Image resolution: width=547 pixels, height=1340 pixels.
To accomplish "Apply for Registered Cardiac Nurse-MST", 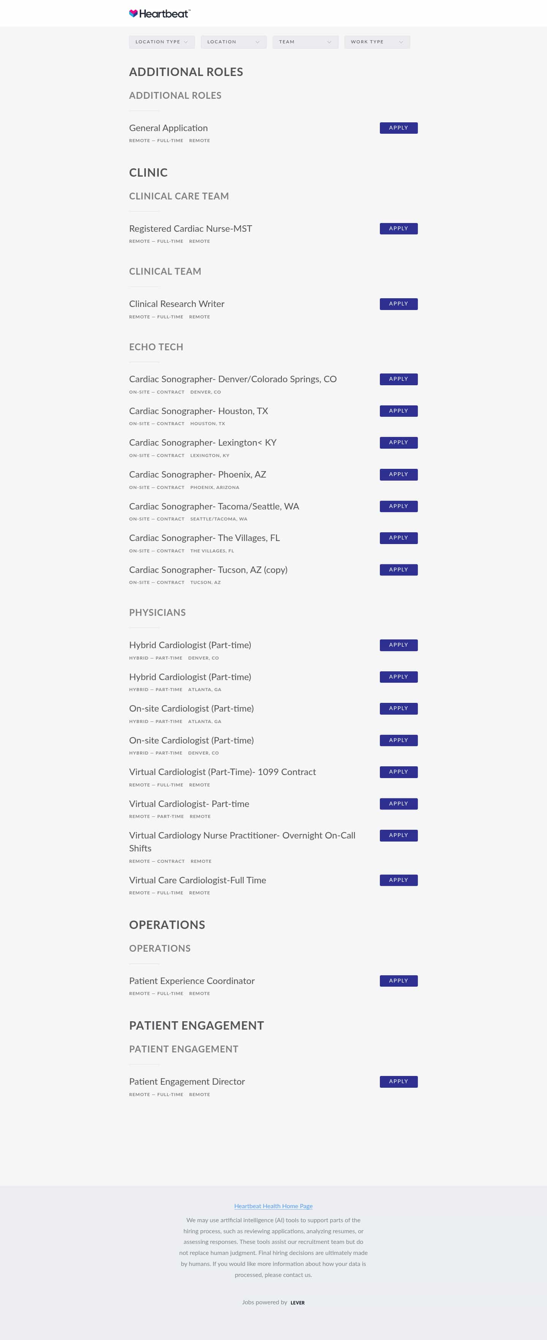I will (398, 229).
